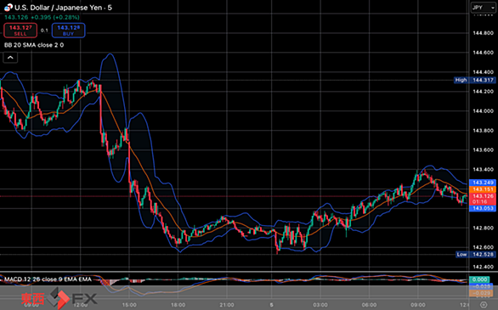Open U.S. Dollar / Japanese Yen symbol title
Screen dimensions: 498x310
[63, 8]
